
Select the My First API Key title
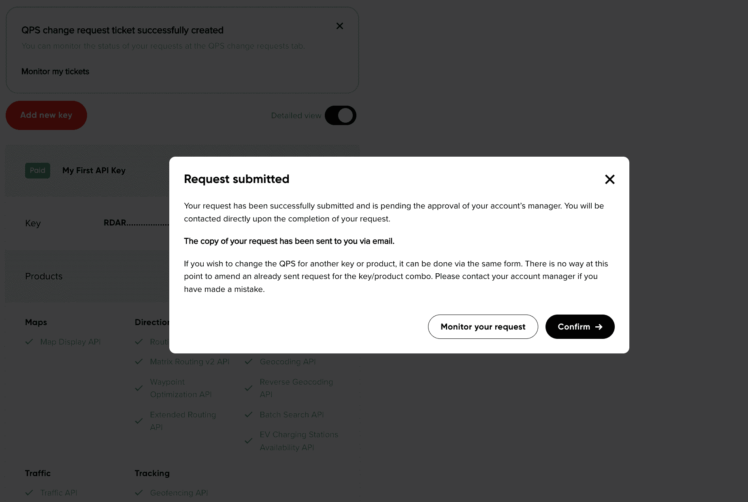tap(94, 170)
